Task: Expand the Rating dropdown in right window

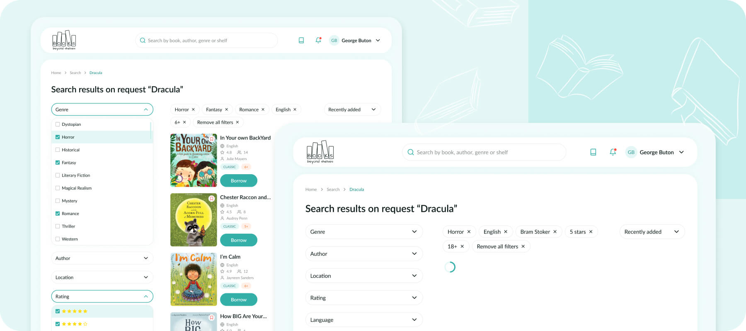Action: 364,298
